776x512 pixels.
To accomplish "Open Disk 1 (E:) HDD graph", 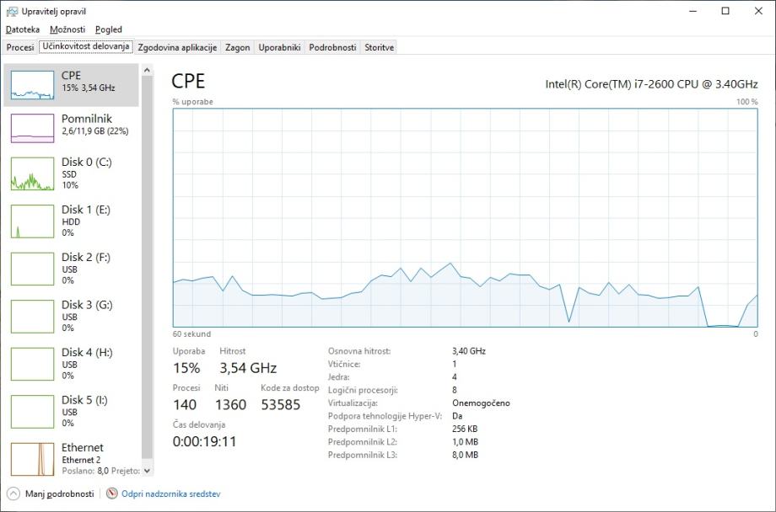I will pyautogui.click(x=32, y=221).
